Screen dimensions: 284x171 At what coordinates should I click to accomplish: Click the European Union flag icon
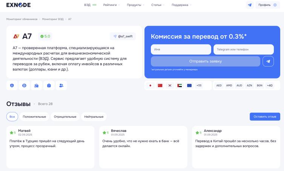pyautogui.click(x=189, y=85)
